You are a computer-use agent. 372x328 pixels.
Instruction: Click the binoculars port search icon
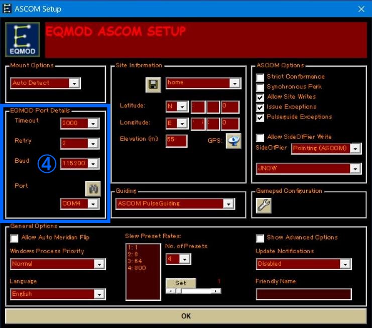tap(93, 189)
